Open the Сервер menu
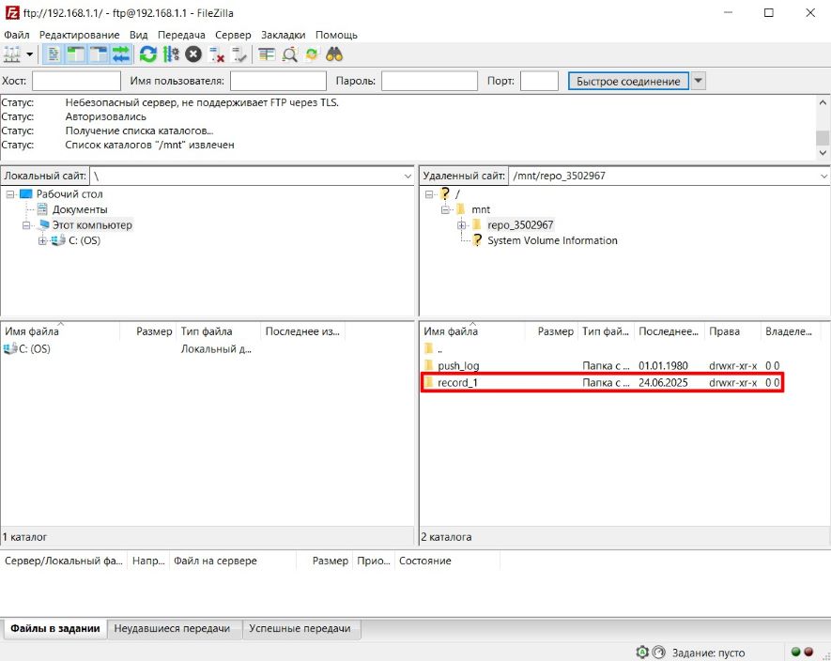831x661 pixels. tap(233, 35)
